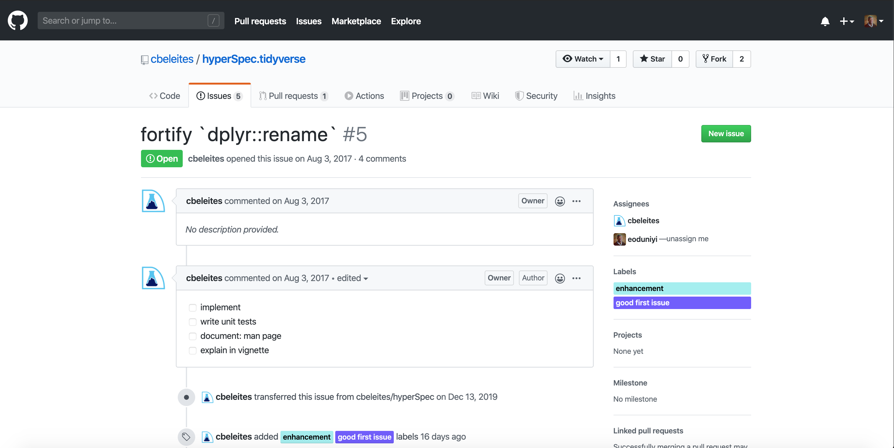
Task: Open cbeleites avatar beside second comment
Action: [x=153, y=278]
